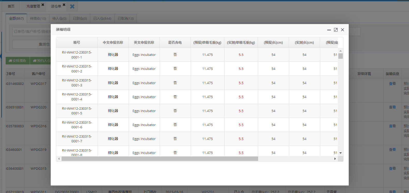Click 查看 link for order WPDG320
The height and width of the screenshot is (193, 409).
tap(392, 107)
